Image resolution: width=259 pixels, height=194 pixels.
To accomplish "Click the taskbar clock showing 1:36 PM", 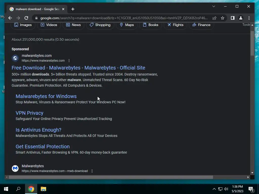I will (237, 189).
